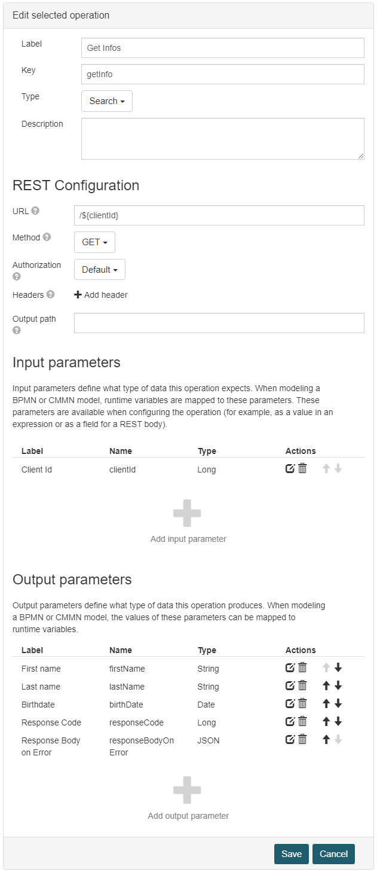Open the Type Search dropdown
377x872 pixels.
coord(107,101)
